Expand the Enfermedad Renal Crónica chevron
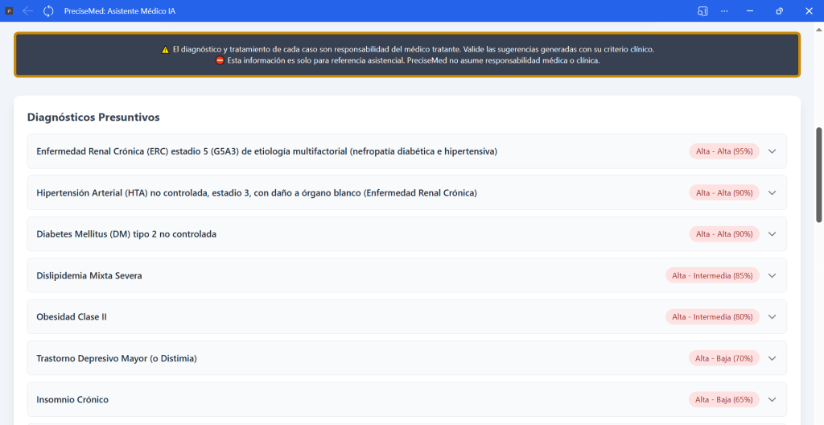The height and width of the screenshot is (425, 824). (772, 151)
